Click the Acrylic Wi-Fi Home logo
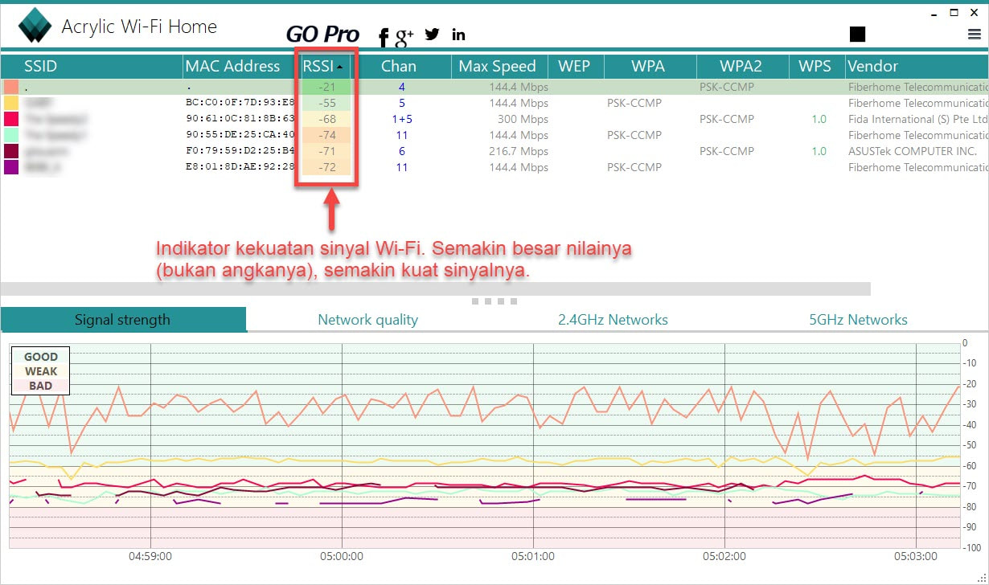 pyautogui.click(x=35, y=27)
